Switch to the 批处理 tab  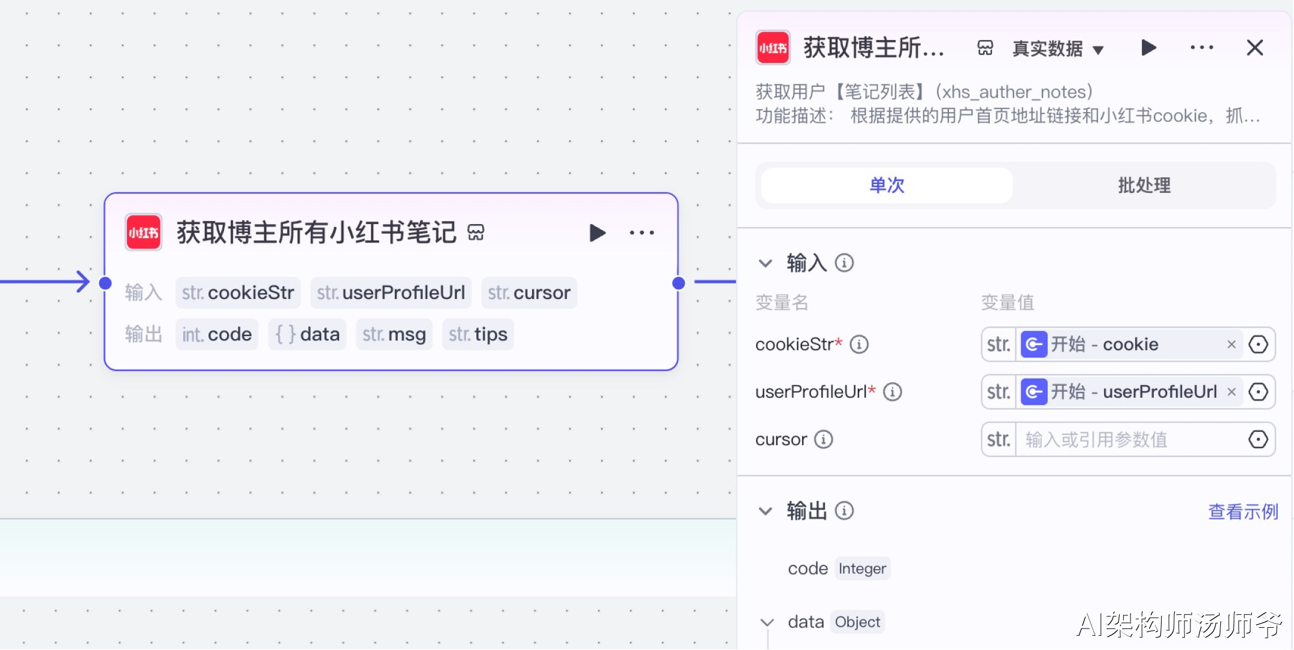(1144, 185)
